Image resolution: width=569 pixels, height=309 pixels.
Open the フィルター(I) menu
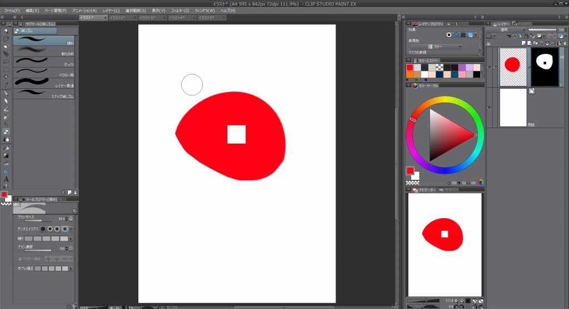(x=179, y=11)
